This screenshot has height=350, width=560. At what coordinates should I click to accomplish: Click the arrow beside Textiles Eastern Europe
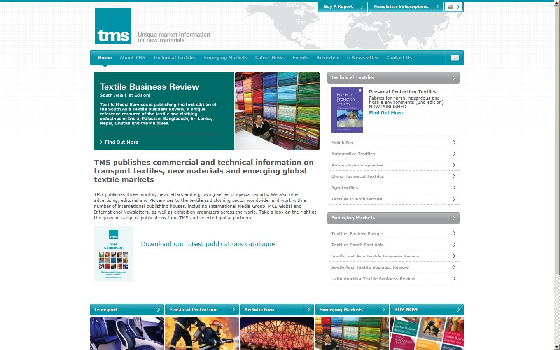click(x=453, y=233)
